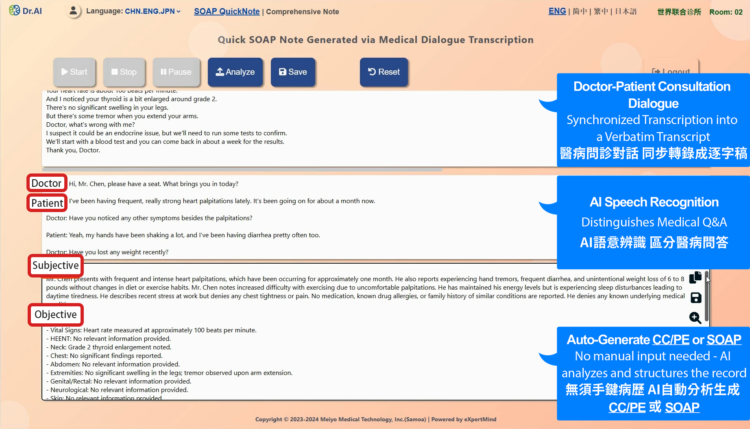Click the SOAP note vertical scrollbar
The image size is (750, 429).
click(707, 297)
